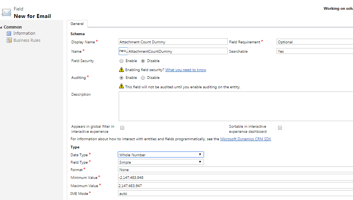Viewport: 353px width, 200px height.
Task: Open the What you need to know link
Action: (x=186, y=70)
